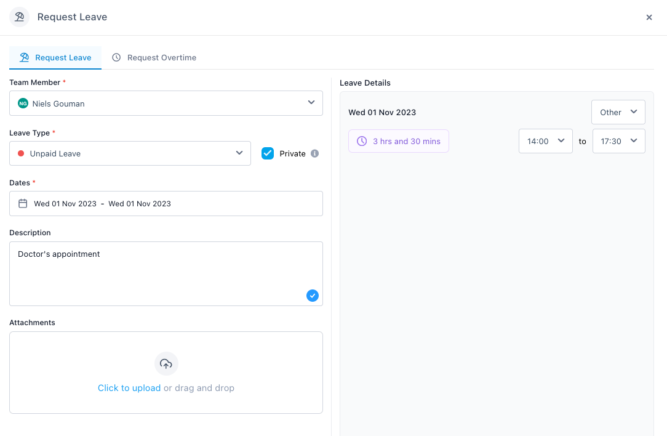Open the Team Member dropdown

(166, 103)
